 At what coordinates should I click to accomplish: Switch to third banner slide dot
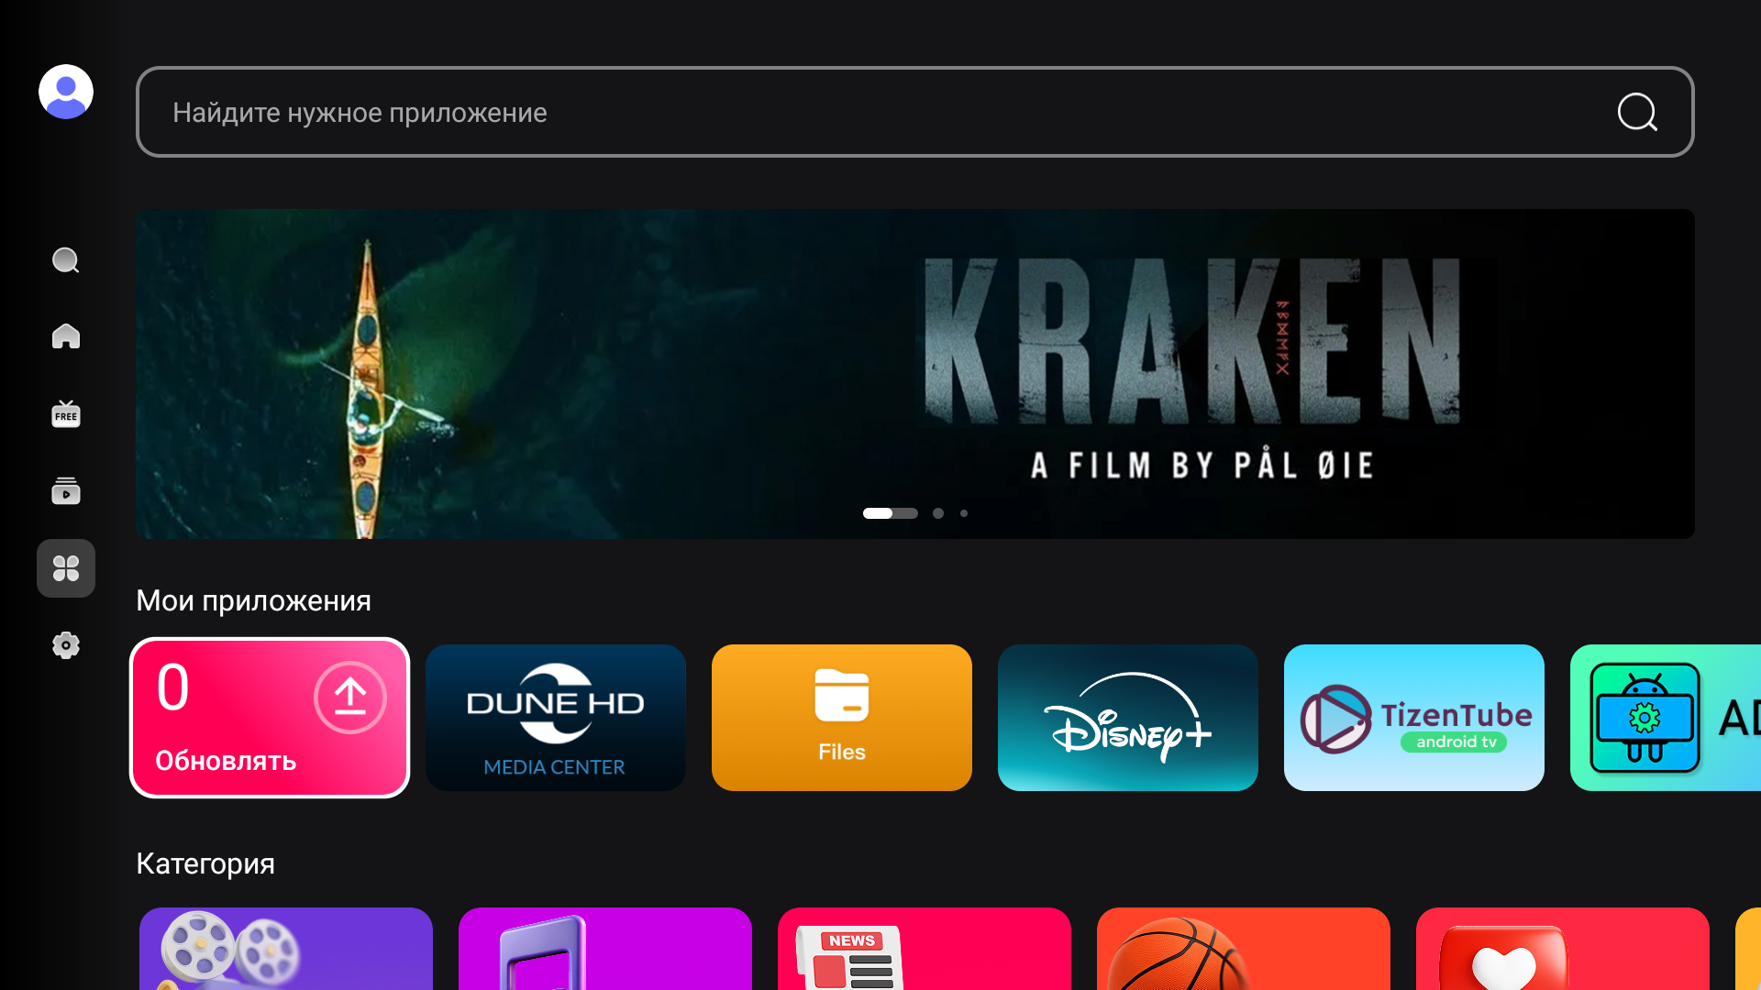pos(964,513)
